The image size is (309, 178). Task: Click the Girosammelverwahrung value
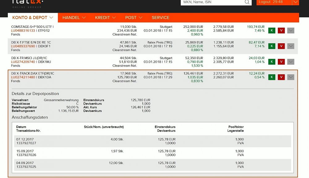pos(61,100)
